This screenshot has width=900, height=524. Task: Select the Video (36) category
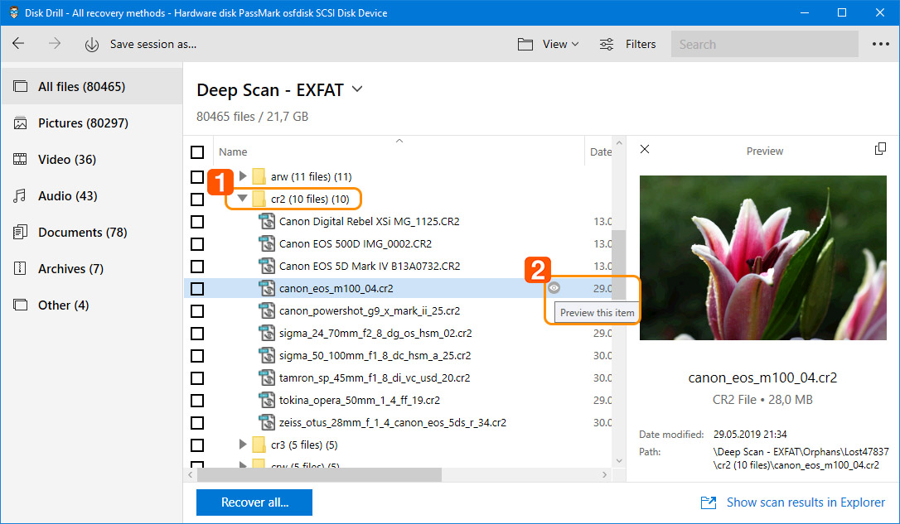click(92, 160)
